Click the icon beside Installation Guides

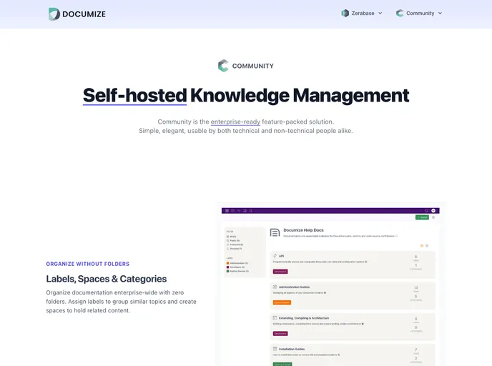click(x=275, y=349)
